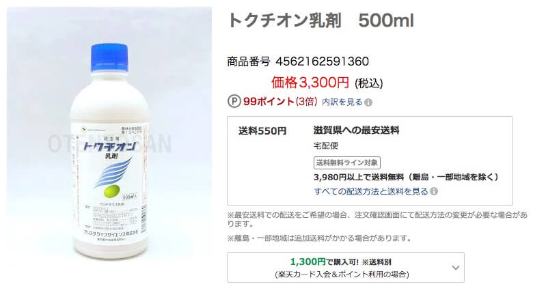Click the bottle's トクチオン label logo
Image resolution: width=559 pixels, height=295 pixels.
point(110,147)
